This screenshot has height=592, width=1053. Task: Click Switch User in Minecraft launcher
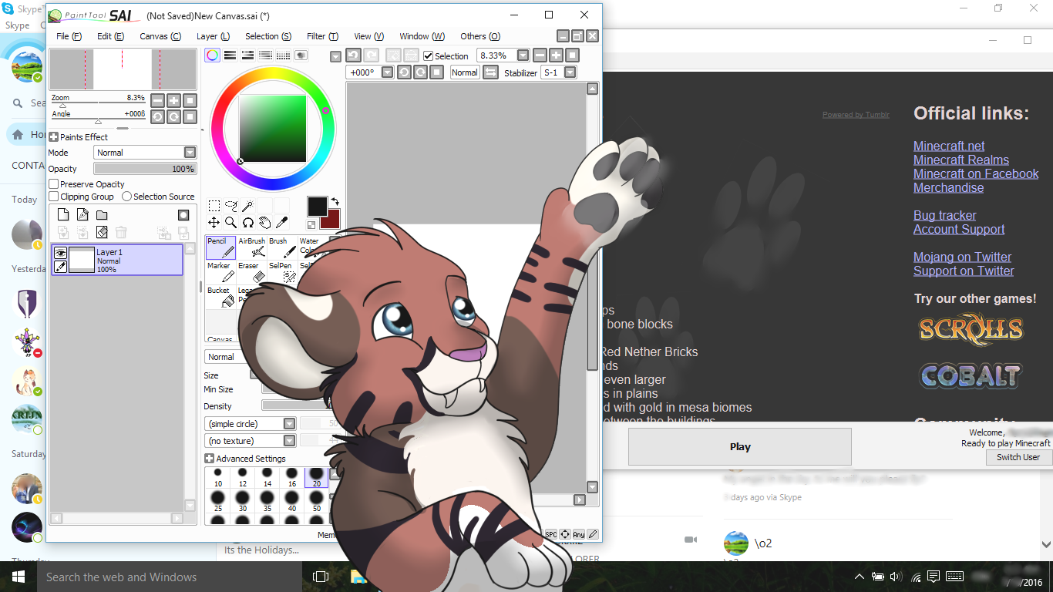(x=1018, y=457)
